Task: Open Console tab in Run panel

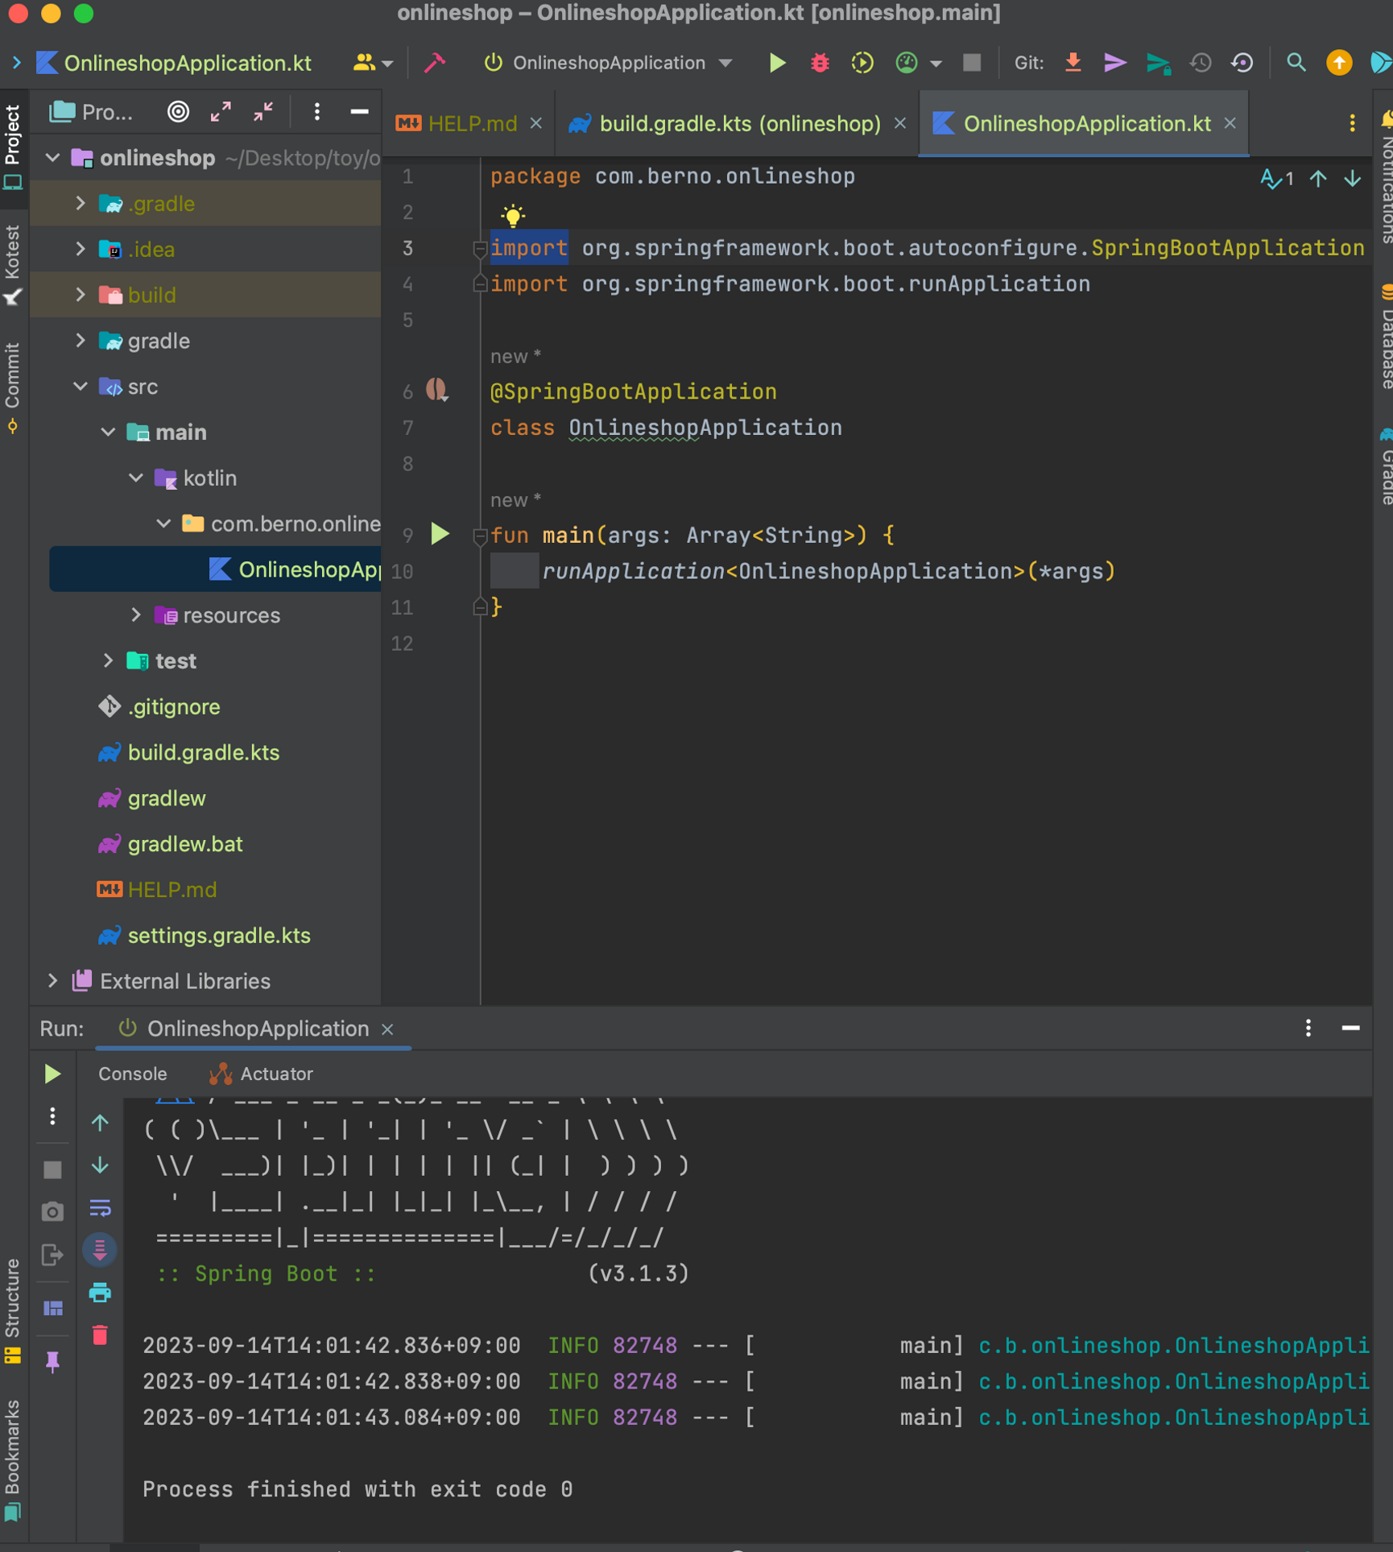Action: coord(132,1074)
